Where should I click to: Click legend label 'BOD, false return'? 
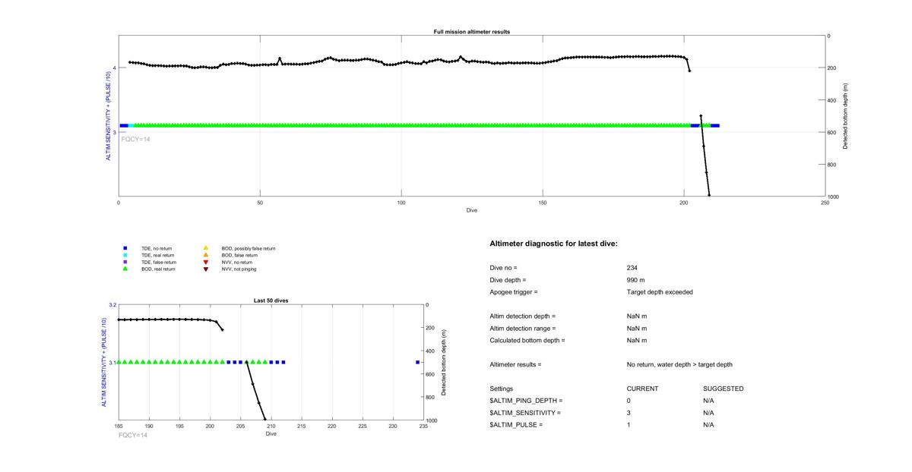239,255
